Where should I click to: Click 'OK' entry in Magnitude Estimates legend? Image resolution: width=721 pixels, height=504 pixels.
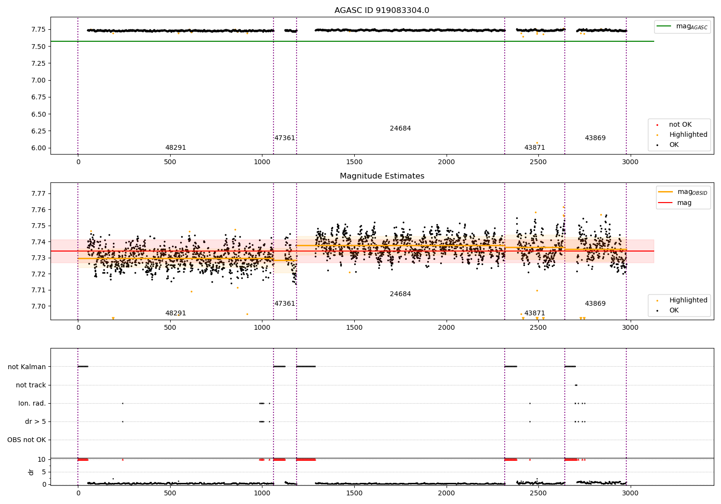674,311
